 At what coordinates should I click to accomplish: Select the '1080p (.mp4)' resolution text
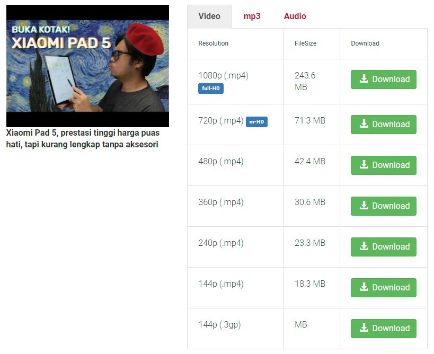[224, 76]
